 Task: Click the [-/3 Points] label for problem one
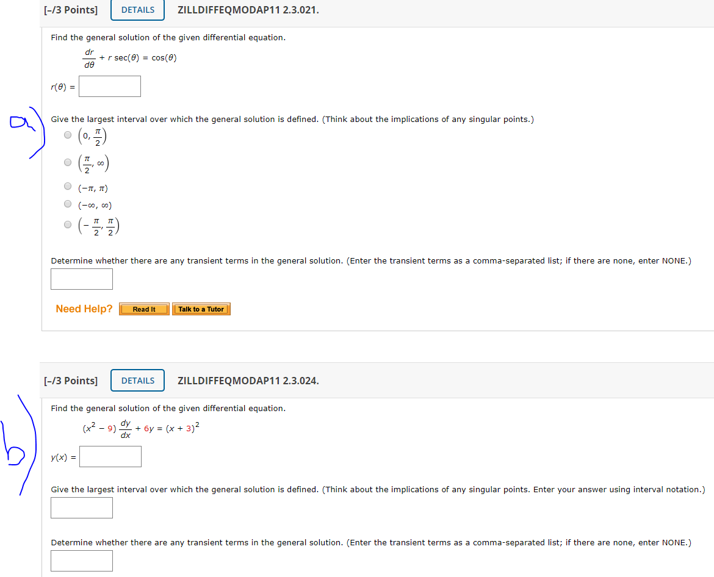71,10
